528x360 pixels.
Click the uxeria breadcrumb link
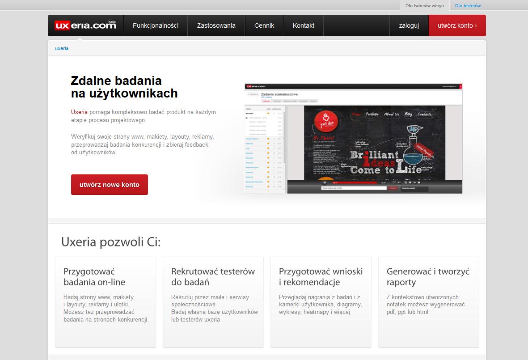tap(62, 48)
